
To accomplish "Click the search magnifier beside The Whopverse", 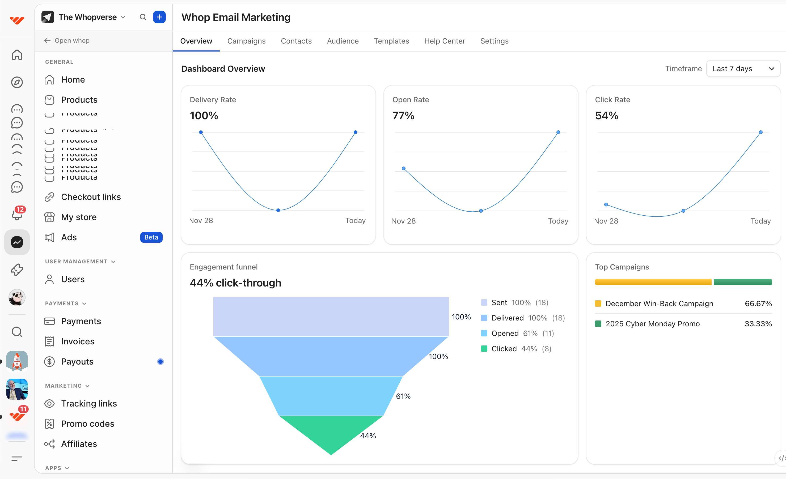I will [x=143, y=17].
